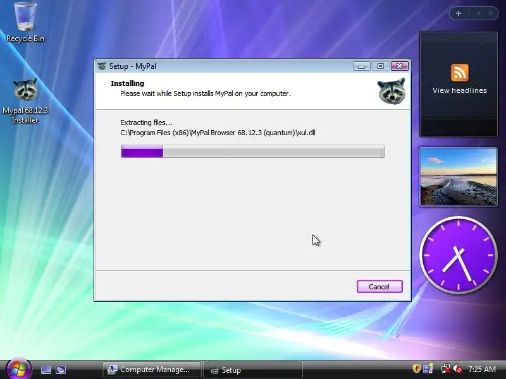Select the Setup taskbar button
Image resolution: width=506 pixels, height=379 pixels.
[252, 370]
